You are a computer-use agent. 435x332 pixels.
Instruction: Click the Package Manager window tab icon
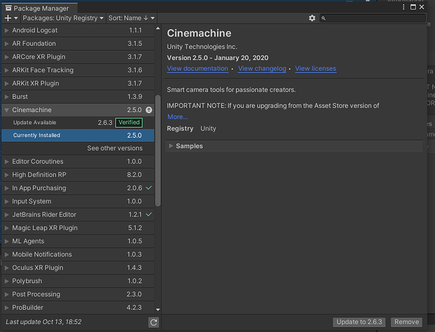9,9
